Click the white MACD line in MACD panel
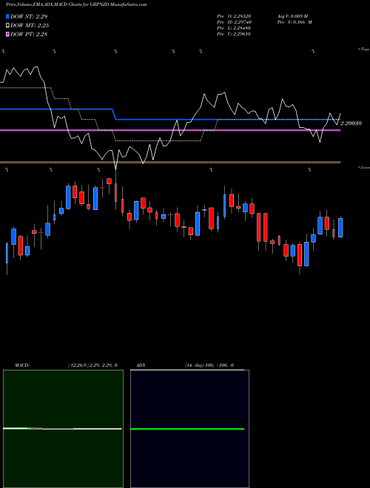370x488 pixels. click(x=62, y=429)
